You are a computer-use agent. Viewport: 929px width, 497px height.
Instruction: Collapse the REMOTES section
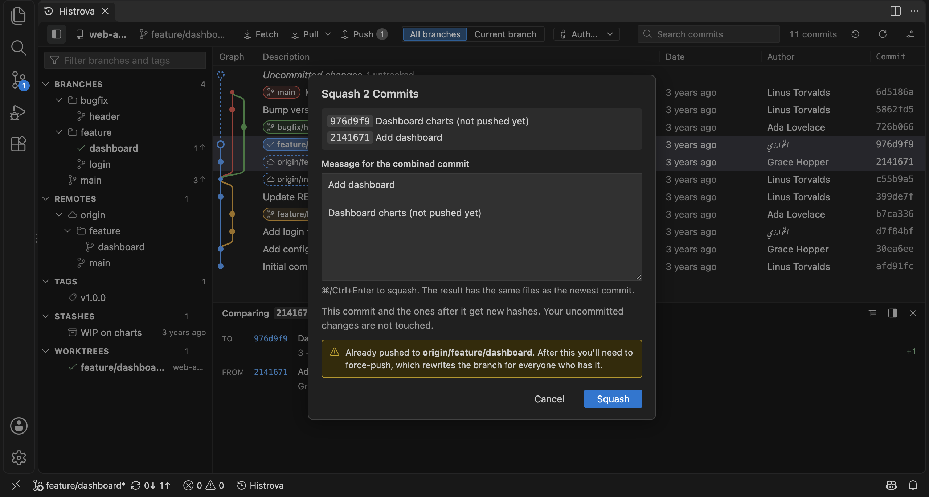(x=125, y=199)
